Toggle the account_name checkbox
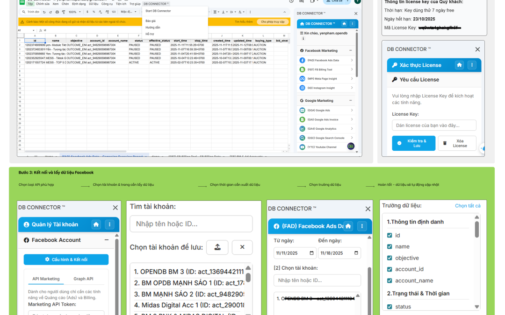This screenshot has height=315, width=505. point(390,280)
